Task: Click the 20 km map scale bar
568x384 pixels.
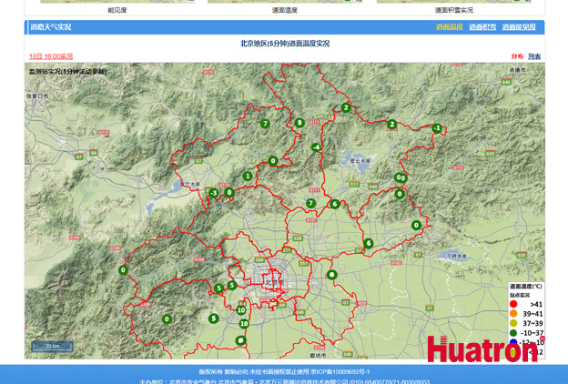Action: click(x=52, y=347)
